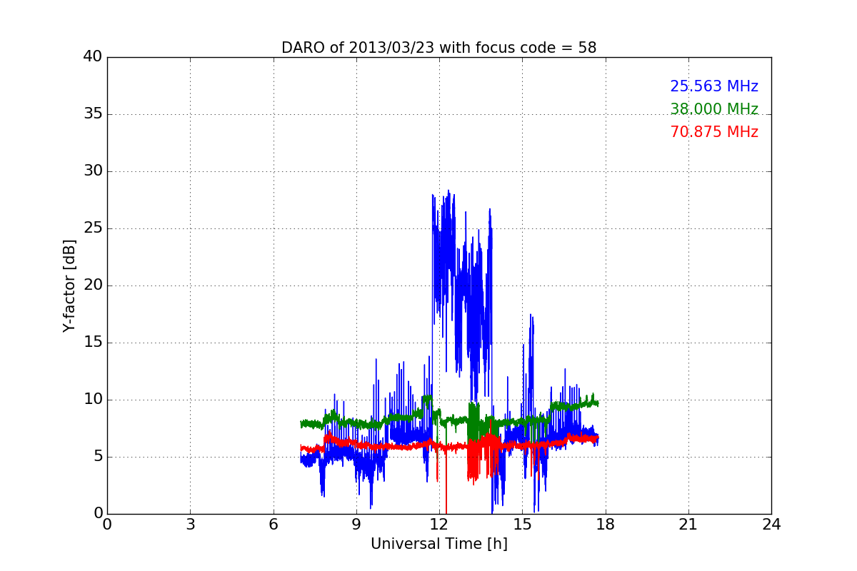Screen dimensions: 857x571
Task: Click the y-axis tick label 30
Action: tap(93, 171)
